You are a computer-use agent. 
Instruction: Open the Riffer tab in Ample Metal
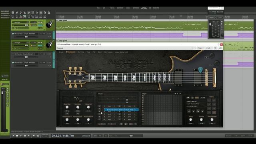tap(81, 52)
